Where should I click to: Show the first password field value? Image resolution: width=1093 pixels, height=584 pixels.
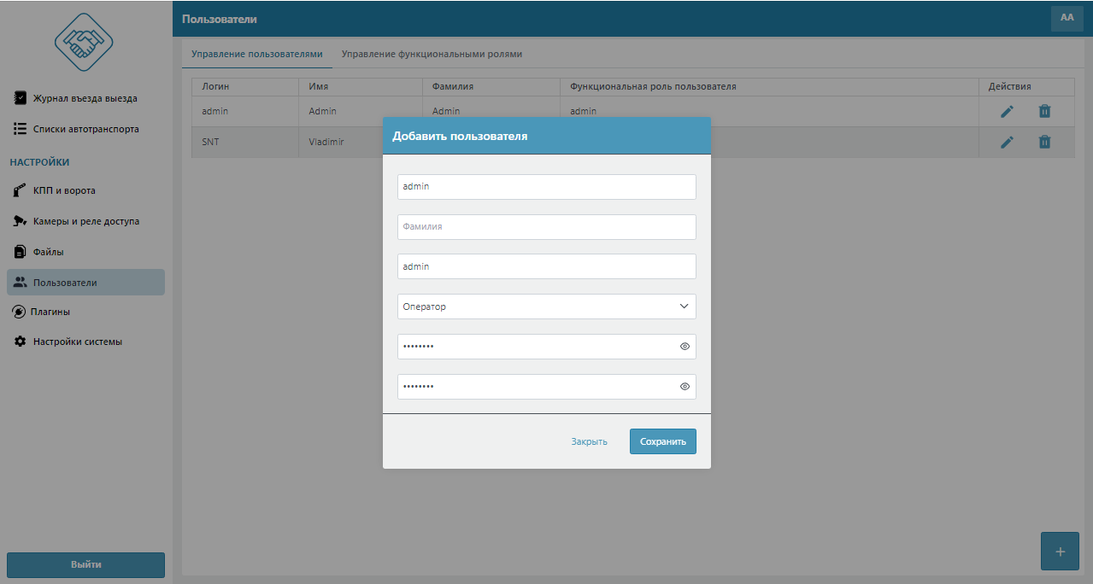(685, 347)
